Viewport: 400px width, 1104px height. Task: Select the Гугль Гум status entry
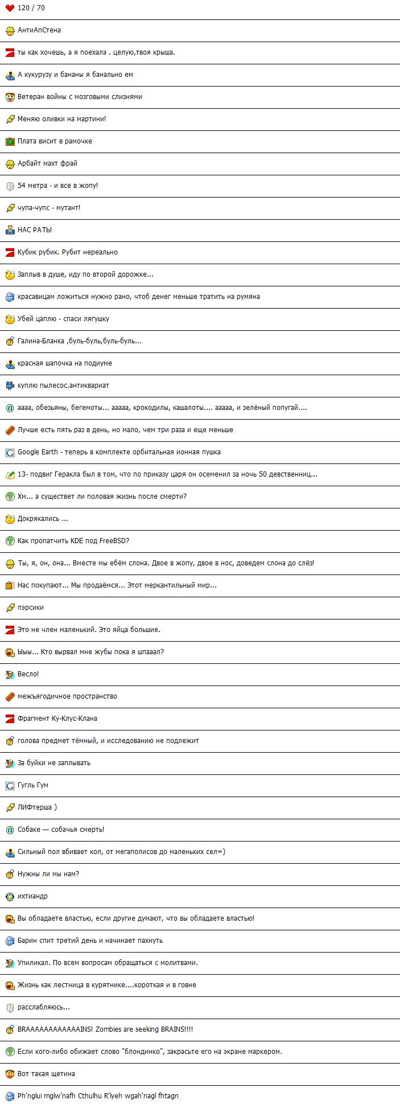click(200, 785)
